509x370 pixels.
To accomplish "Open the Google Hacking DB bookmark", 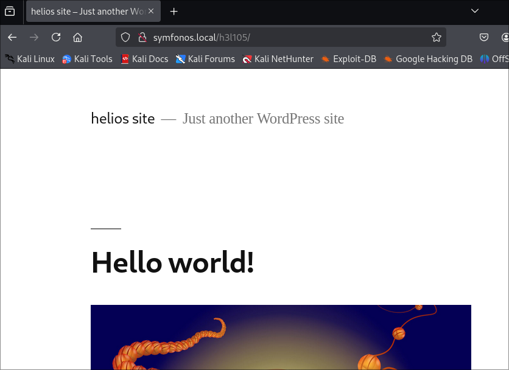I will (428, 59).
